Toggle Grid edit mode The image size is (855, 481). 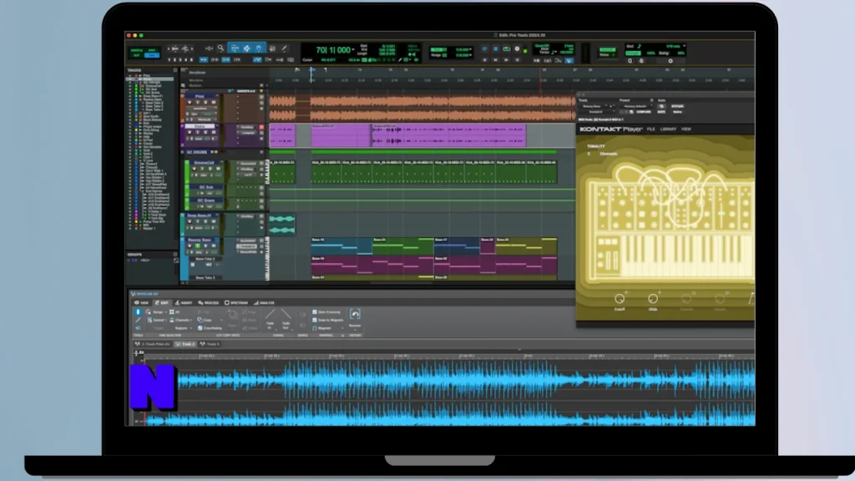click(152, 56)
